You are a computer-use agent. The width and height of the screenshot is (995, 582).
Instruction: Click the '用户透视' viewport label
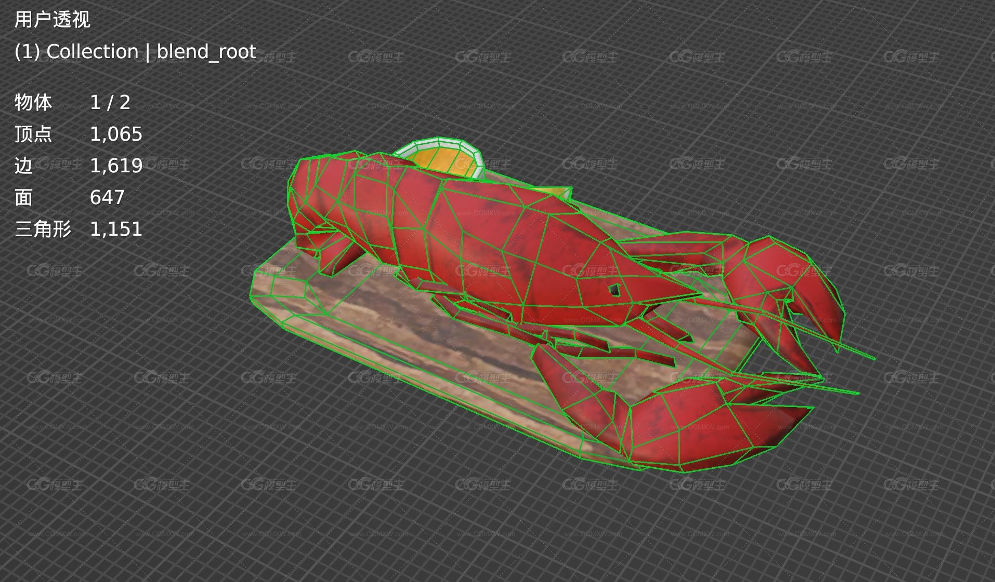coord(52,20)
